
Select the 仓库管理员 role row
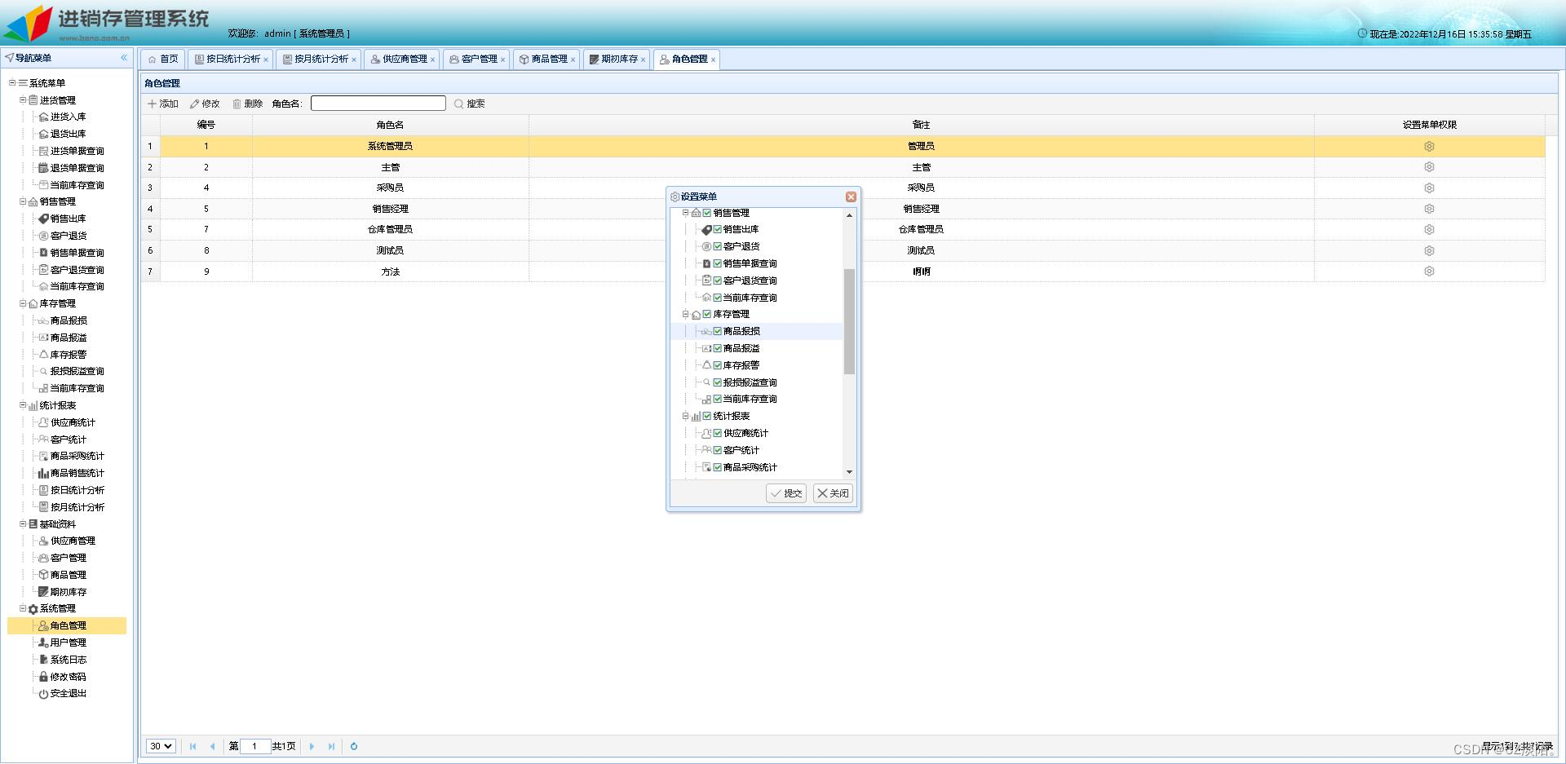point(843,229)
